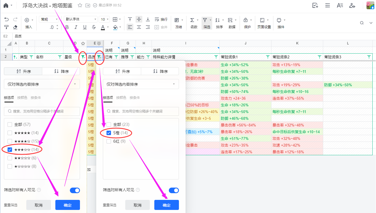Toggle bold text formatting
Viewport: 376px width, 213px height.
[67, 27]
